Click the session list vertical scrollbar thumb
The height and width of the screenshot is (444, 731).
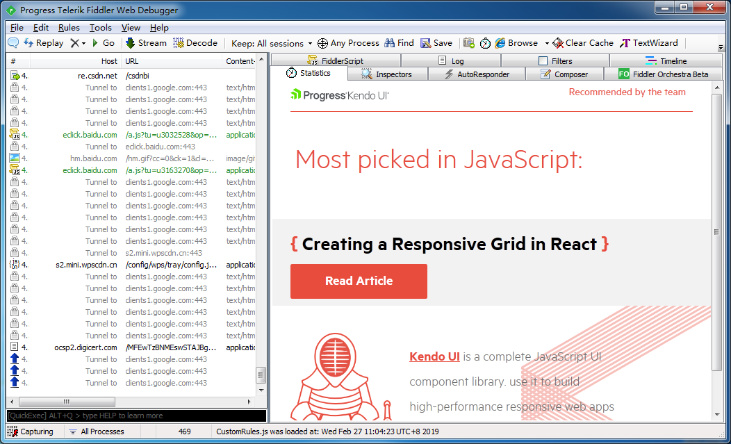click(261, 374)
